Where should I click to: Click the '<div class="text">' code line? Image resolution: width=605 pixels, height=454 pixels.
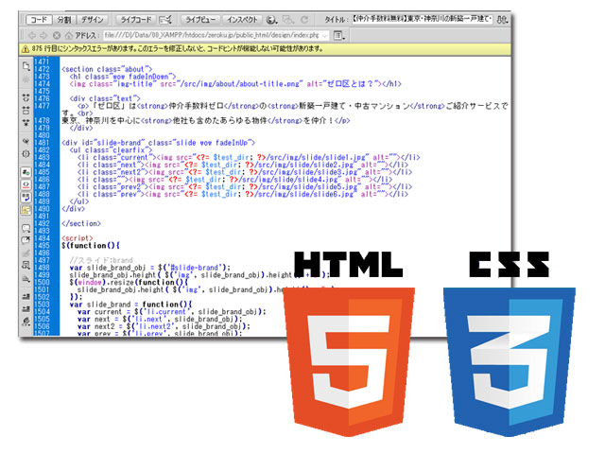pyautogui.click(x=105, y=98)
